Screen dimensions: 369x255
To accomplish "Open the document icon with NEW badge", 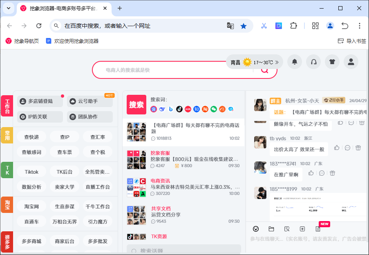I will 318,229.
